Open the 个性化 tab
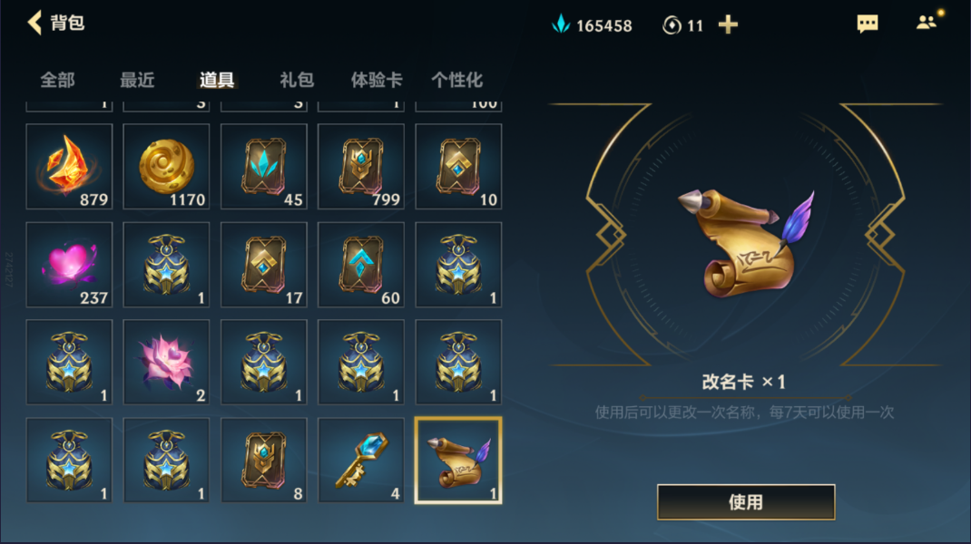 [457, 80]
